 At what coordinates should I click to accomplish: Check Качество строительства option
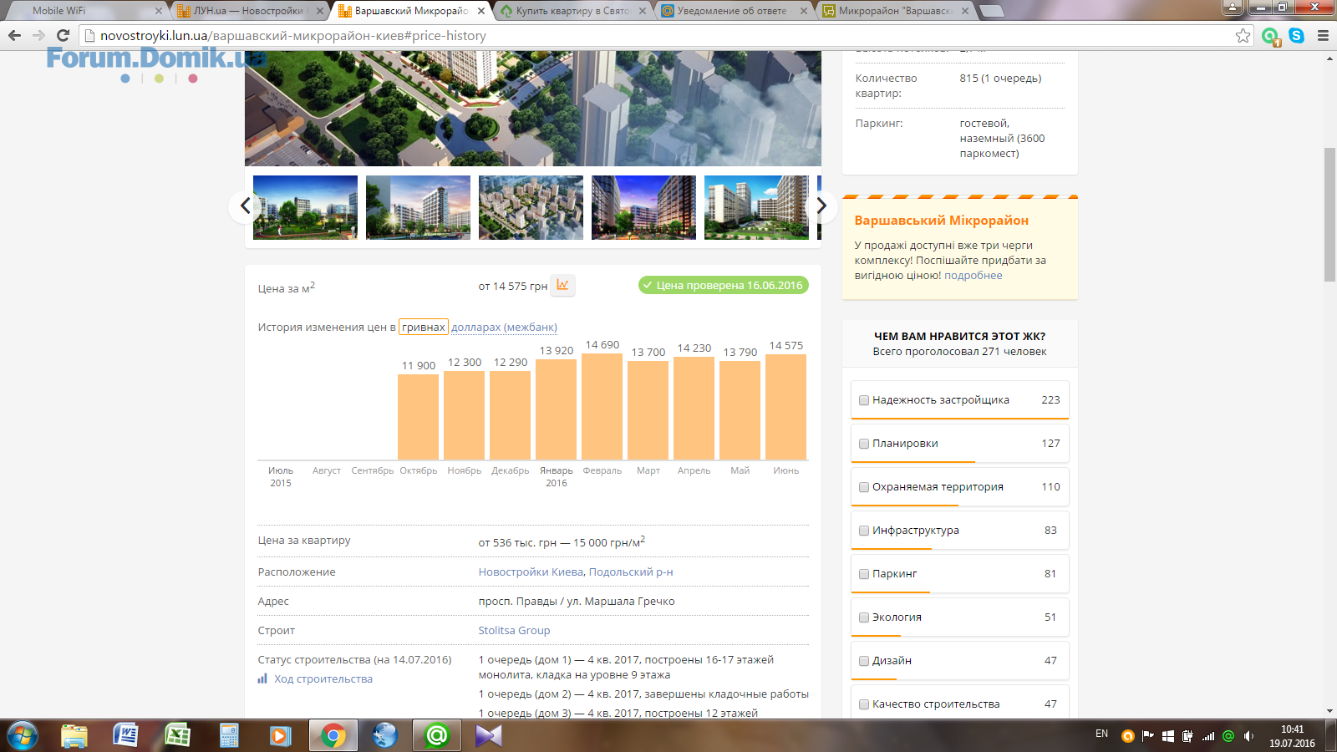click(x=864, y=704)
